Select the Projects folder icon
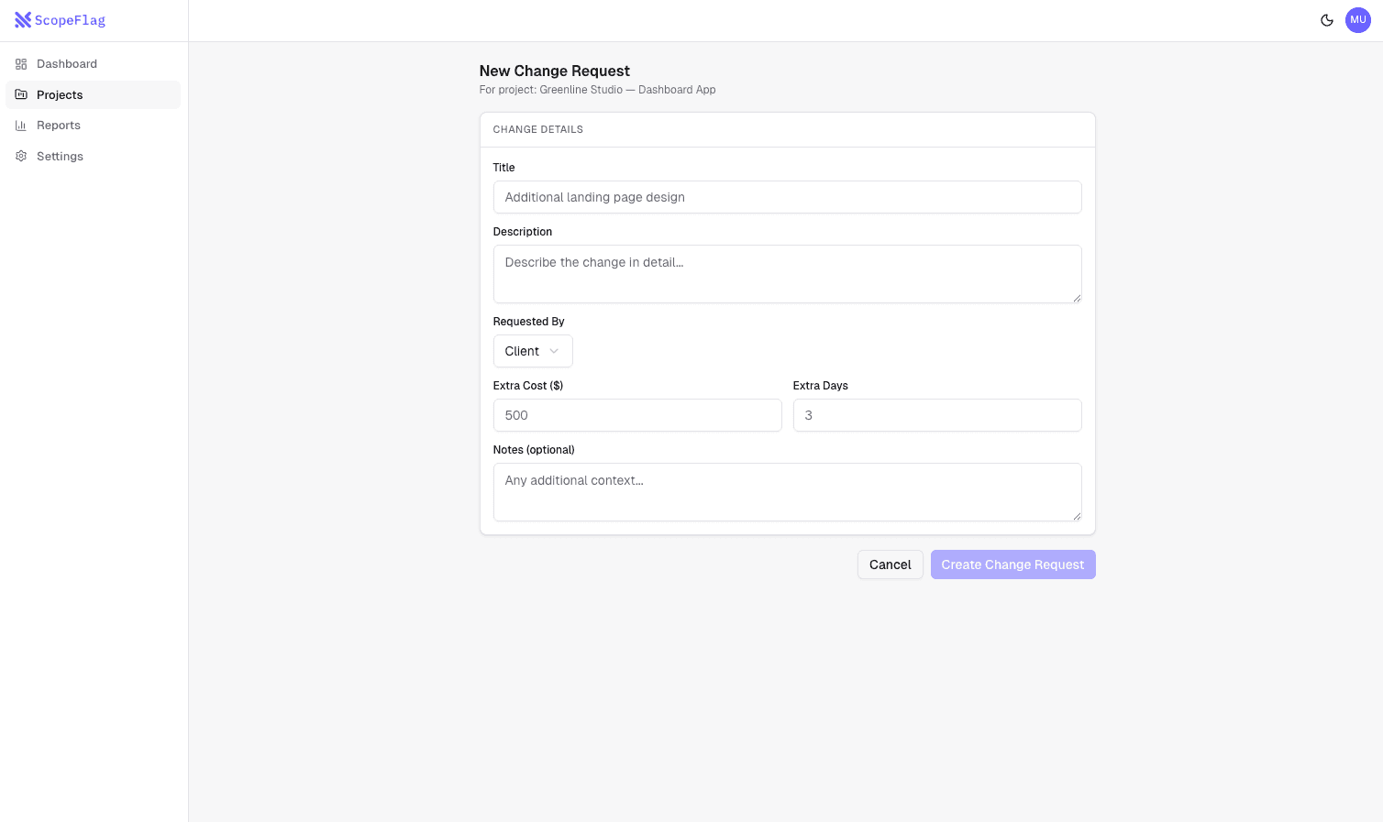 (20, 94)
